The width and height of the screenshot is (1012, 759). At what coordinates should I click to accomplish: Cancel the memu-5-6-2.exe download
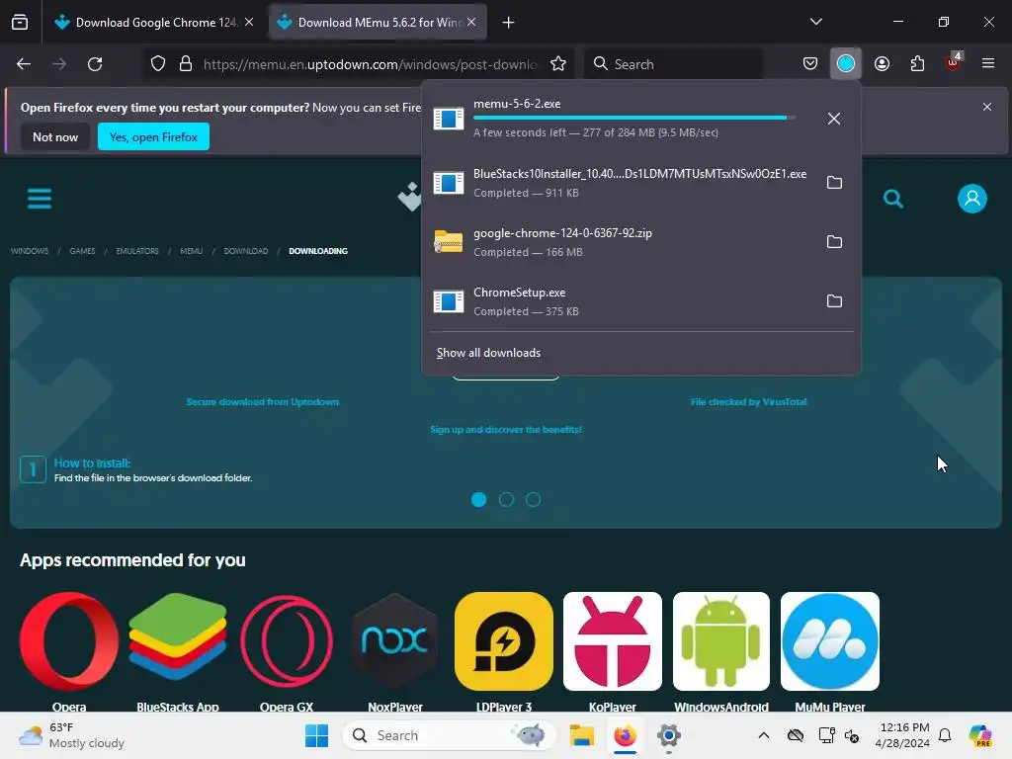tap(834, 119)
